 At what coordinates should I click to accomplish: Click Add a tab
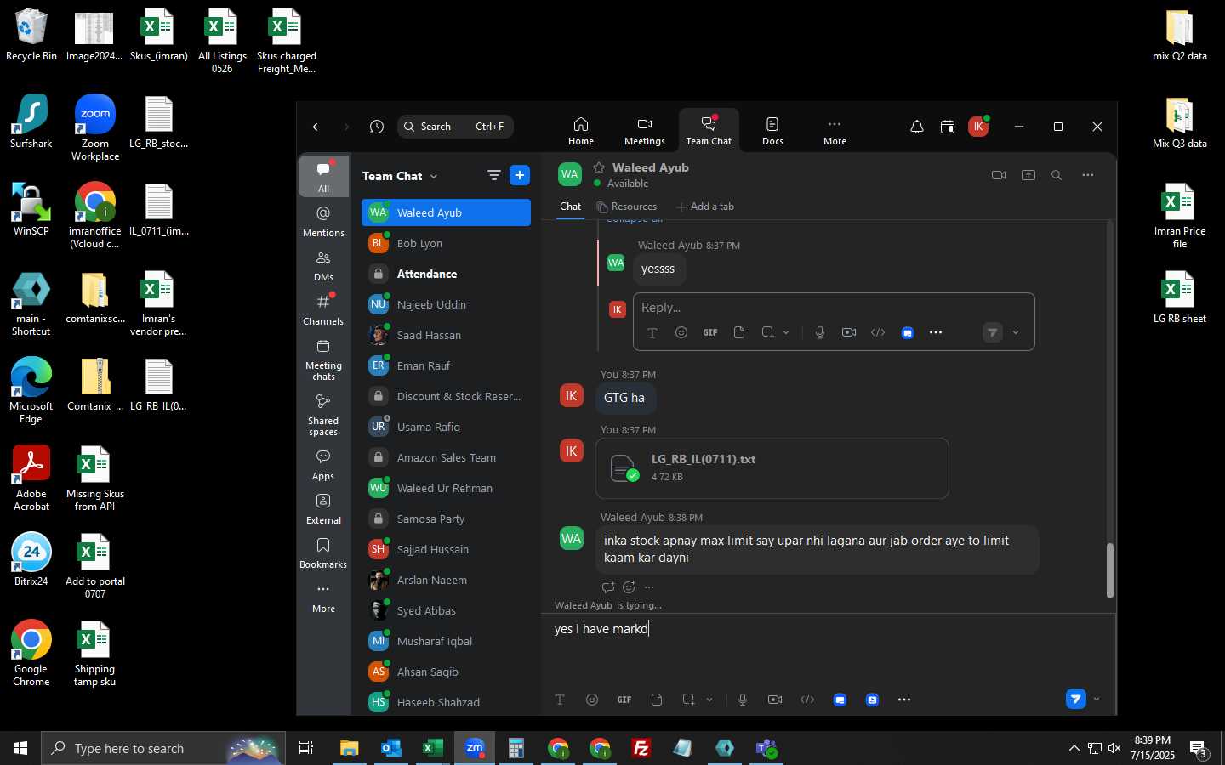click(705, 207)
